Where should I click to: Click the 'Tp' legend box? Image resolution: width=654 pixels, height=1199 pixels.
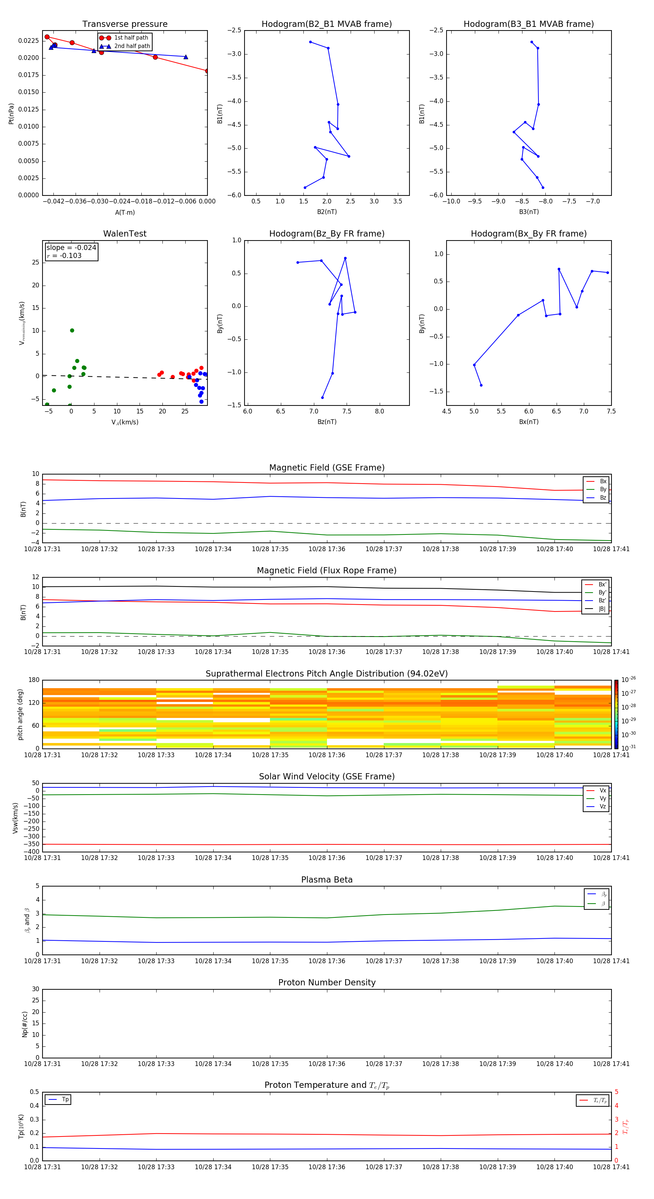(x=58, y=1099)
